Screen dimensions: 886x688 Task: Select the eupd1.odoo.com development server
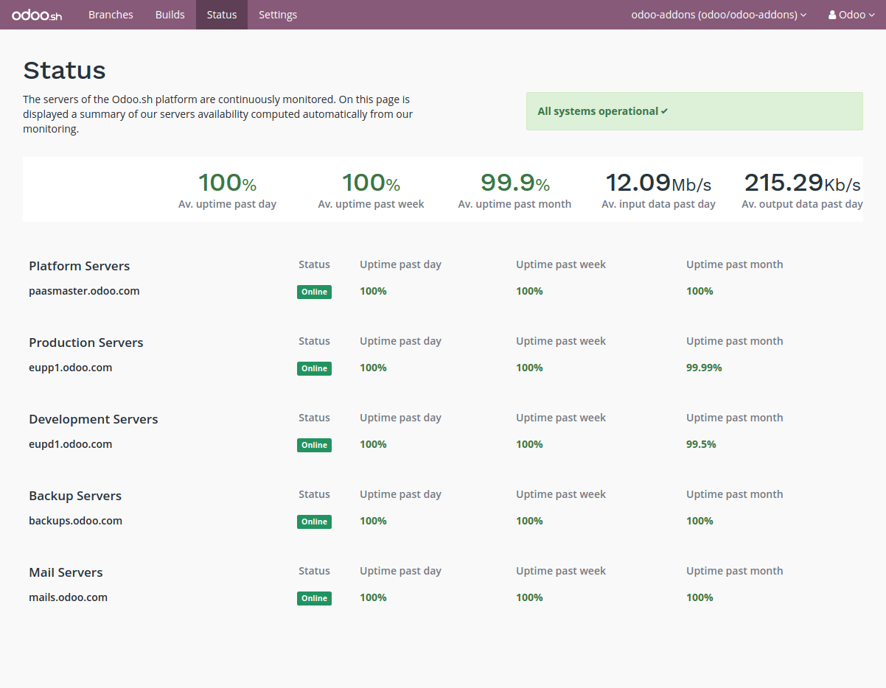click(71, 444)
